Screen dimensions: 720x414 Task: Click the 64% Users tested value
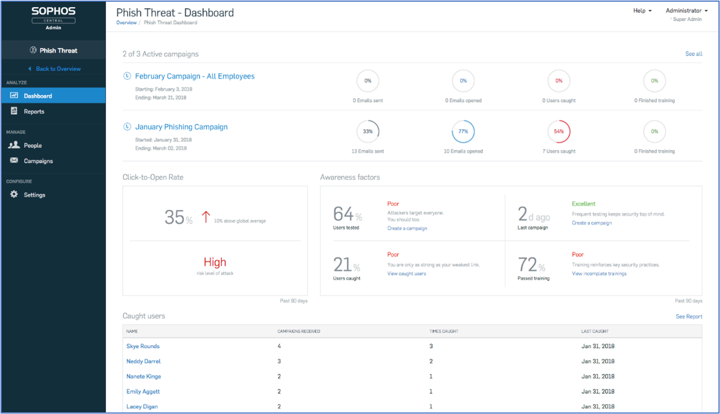(x=348, y=213)
